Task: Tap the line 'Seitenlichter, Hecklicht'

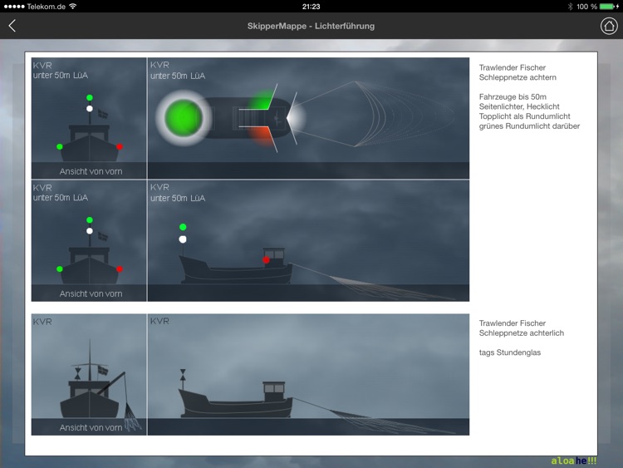Action: (519, 106)
